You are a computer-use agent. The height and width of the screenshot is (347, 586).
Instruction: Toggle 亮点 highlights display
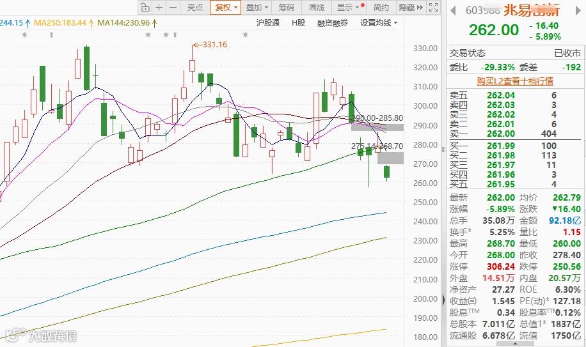pyautogui.click(x=194, y=8)
